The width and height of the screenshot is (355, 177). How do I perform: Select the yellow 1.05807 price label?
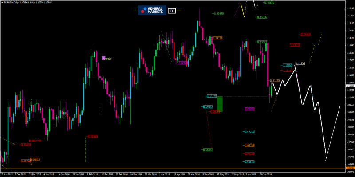click(x=35, y=160)
